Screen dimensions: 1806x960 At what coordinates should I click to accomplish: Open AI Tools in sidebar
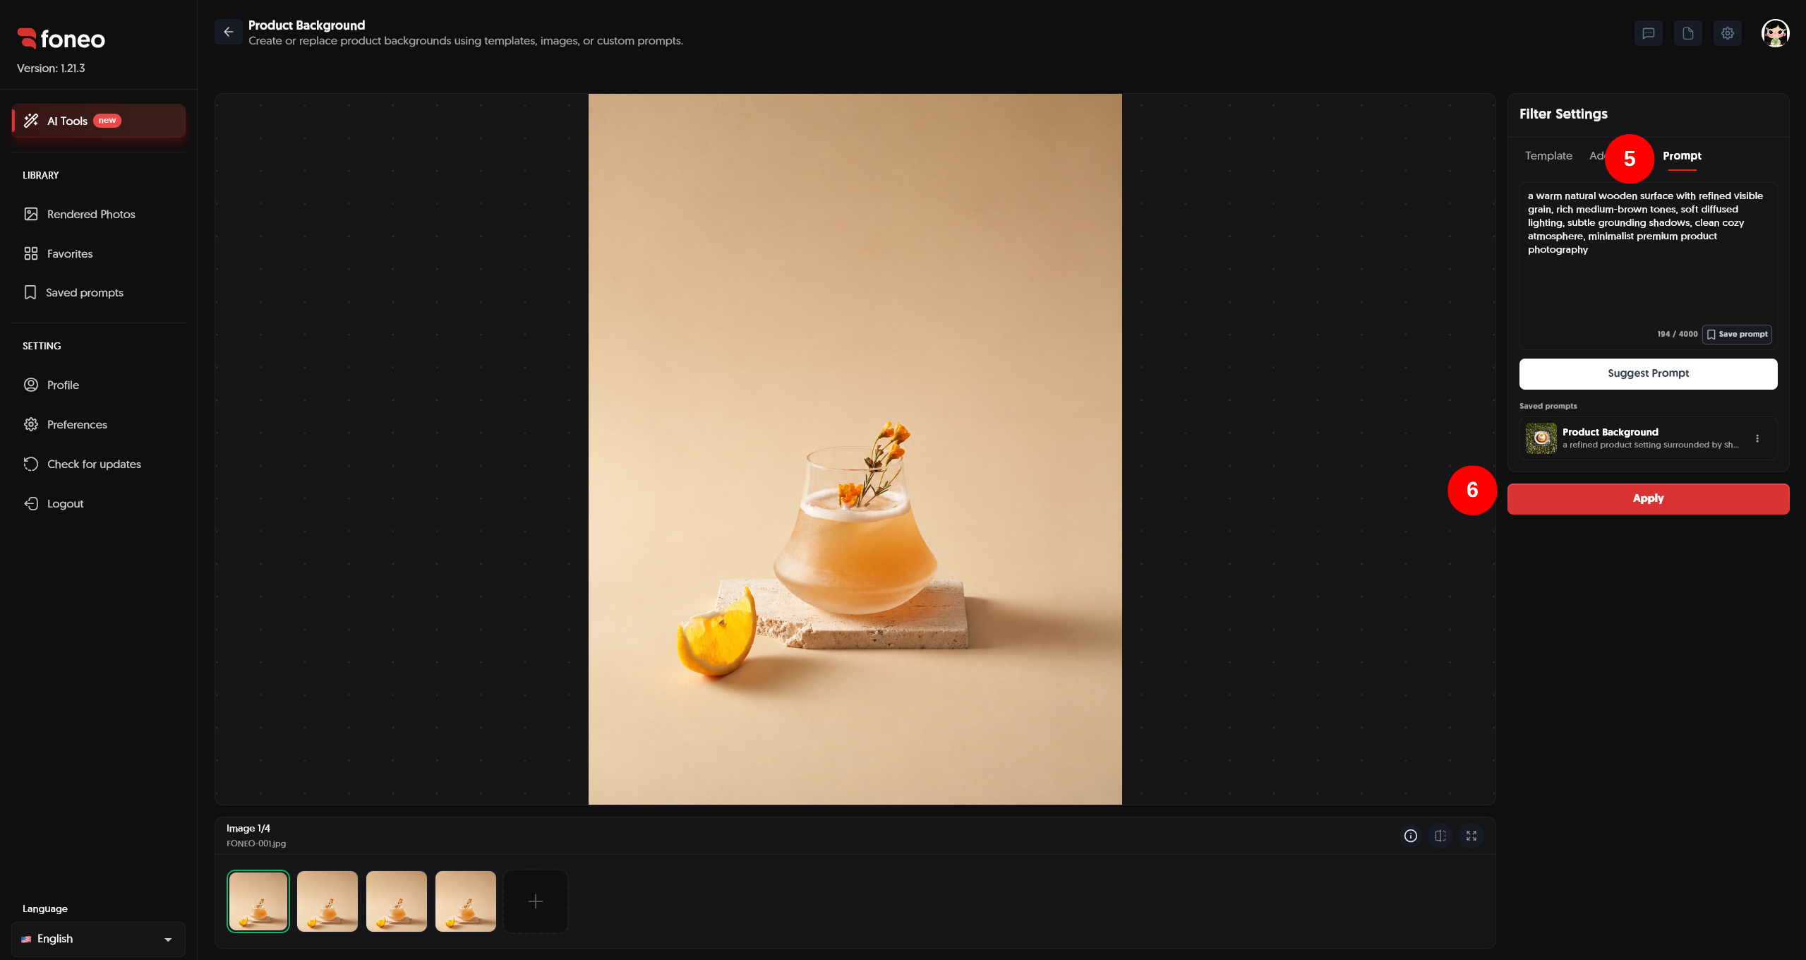tap(99, 121)
